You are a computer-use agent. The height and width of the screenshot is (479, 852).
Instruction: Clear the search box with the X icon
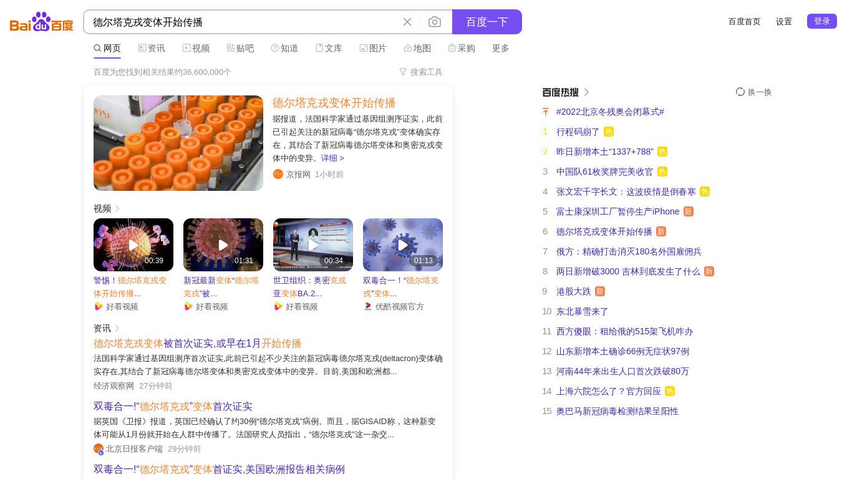tap(407, 22)
